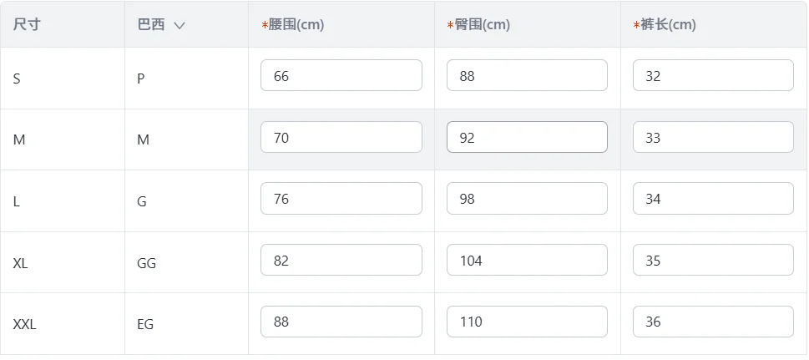Focus the pants length input showing 36
This screenshot has height=360, width=809.
coord(712,322)
